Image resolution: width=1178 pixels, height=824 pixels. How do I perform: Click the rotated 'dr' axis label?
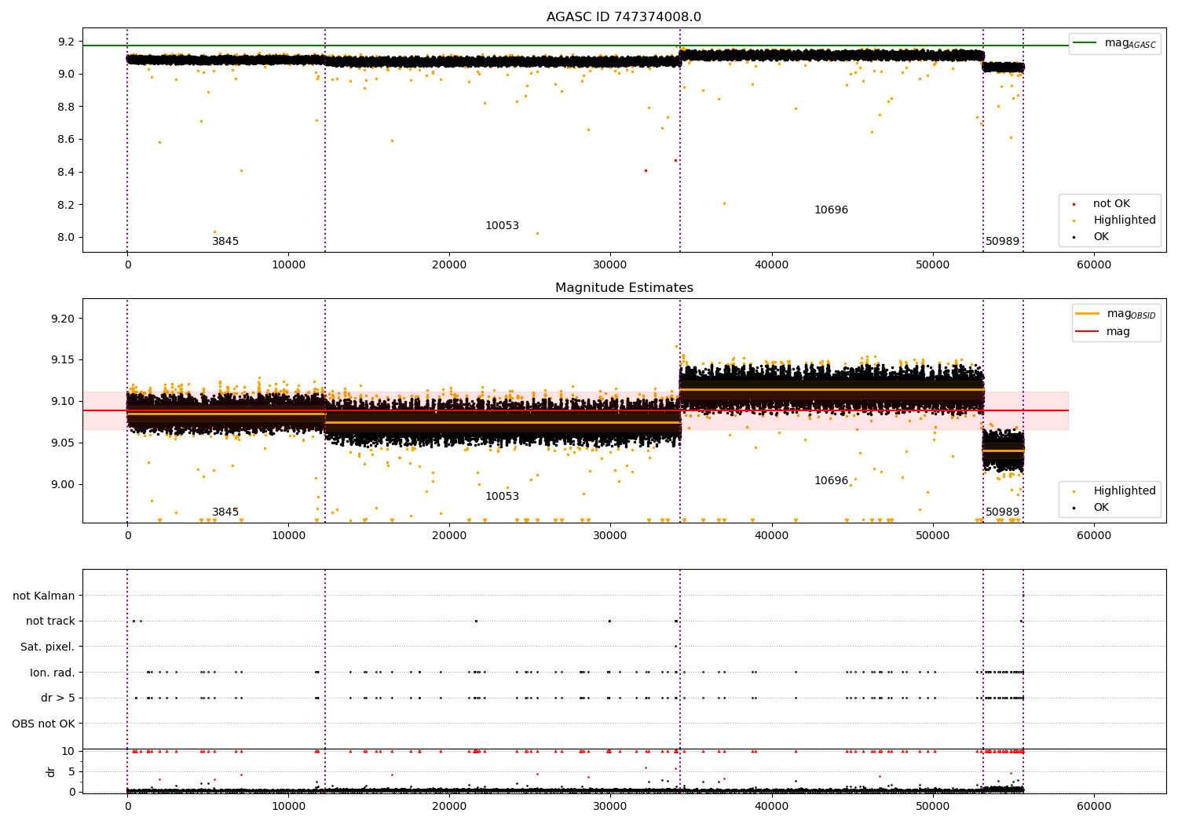[x=50, y=771]
